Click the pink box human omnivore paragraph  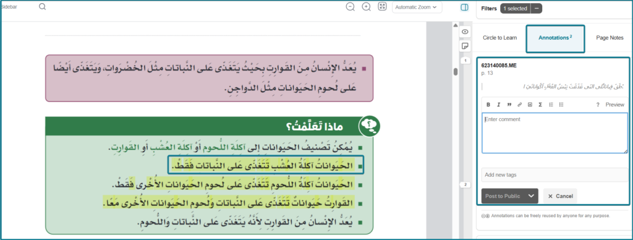pyautogui.click(x=210, y=78)
